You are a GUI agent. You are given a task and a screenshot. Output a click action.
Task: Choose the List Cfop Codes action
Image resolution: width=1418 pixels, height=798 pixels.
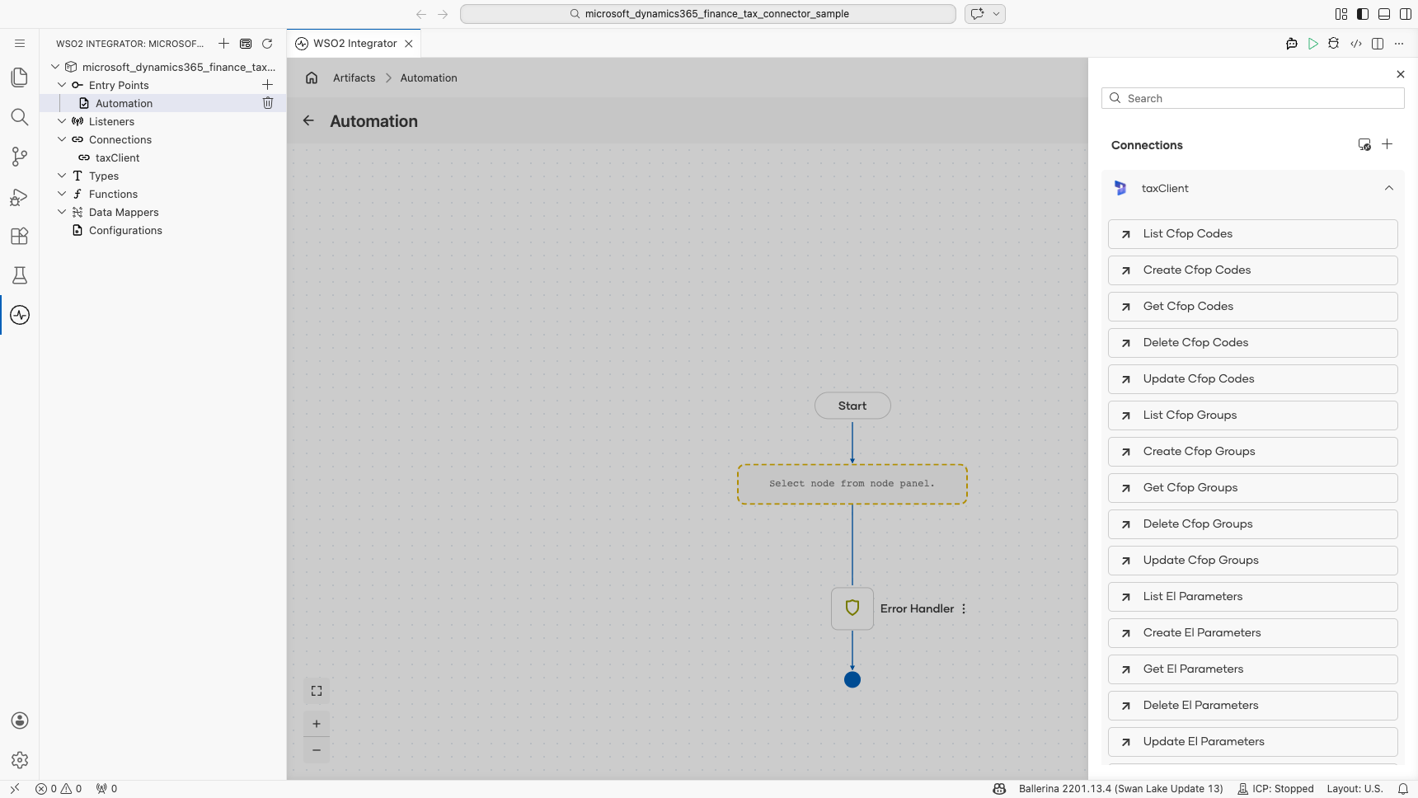click(1252, 234)
